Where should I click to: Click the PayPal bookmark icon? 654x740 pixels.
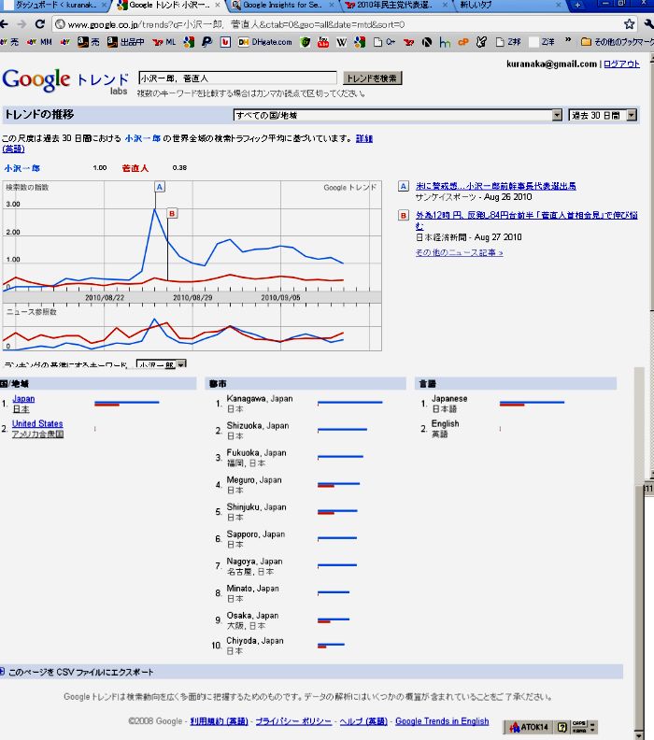tap(206, 42)
